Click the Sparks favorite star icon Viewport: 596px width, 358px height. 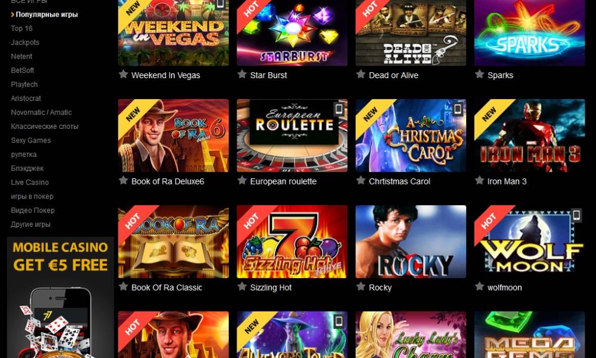point(479,74)
